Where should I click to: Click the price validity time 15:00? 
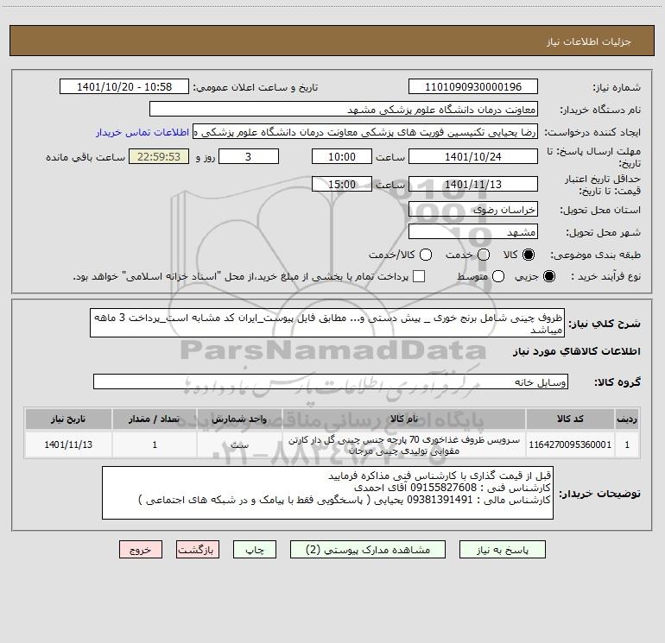coord(342,184)
